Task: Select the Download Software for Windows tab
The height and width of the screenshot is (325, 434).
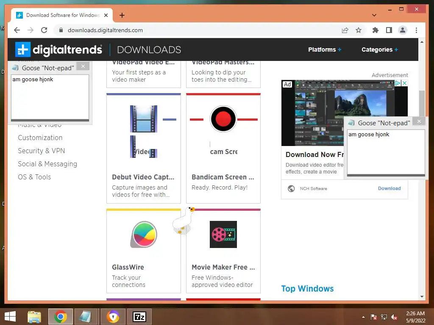Action: [x=62, y=15]
